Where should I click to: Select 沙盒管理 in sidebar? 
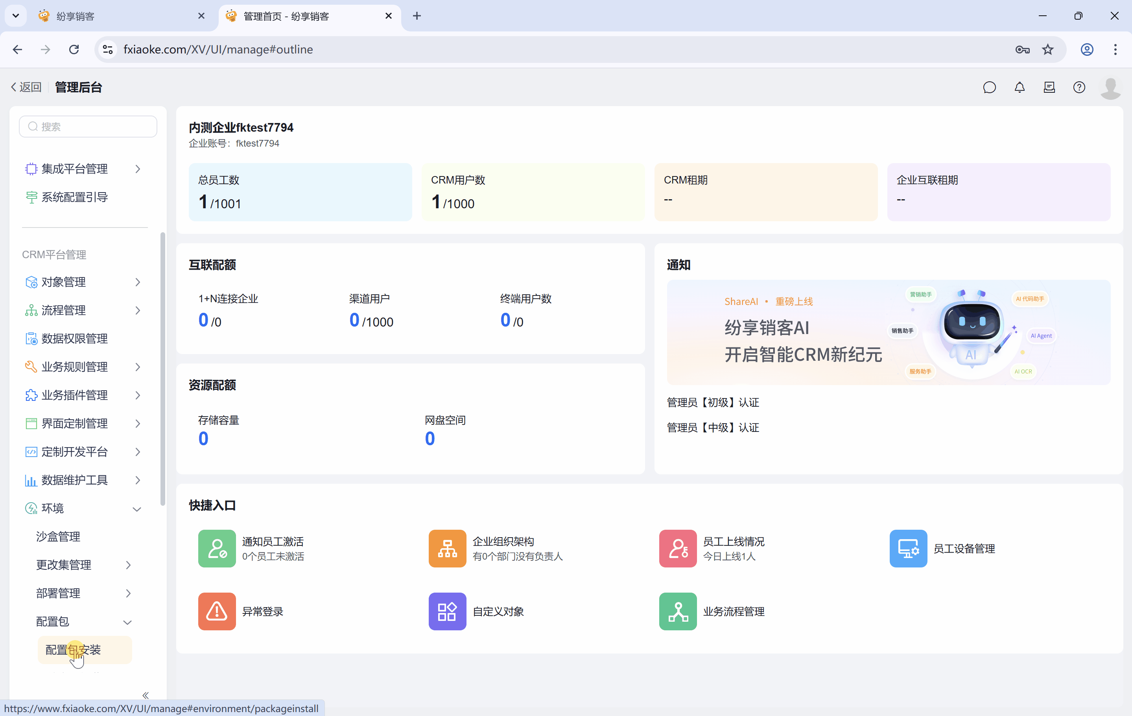point(58,536)
